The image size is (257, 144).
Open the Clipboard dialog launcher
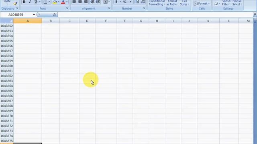click(x=17, y=8)
